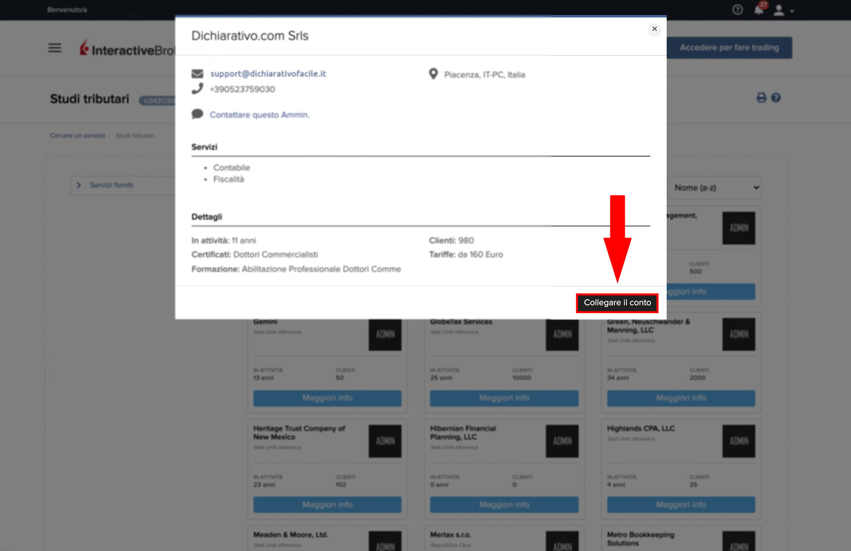Click Maggiori info for GlobeTax Services
This screenshot has height=551, width=851.
tap(504, 398)
